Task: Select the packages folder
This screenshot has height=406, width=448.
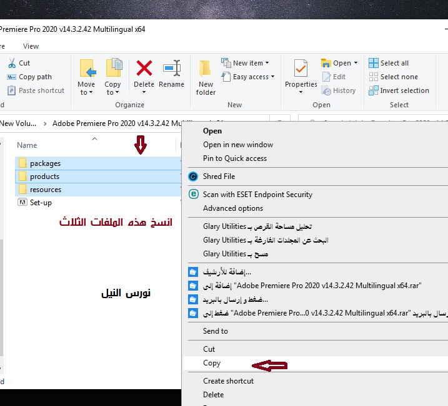Action: (x=45, y=163)
